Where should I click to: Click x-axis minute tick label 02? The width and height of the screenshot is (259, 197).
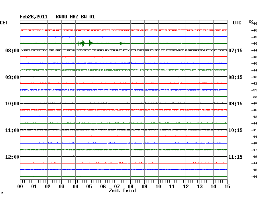pyautogui.click(x=47, y=186)
